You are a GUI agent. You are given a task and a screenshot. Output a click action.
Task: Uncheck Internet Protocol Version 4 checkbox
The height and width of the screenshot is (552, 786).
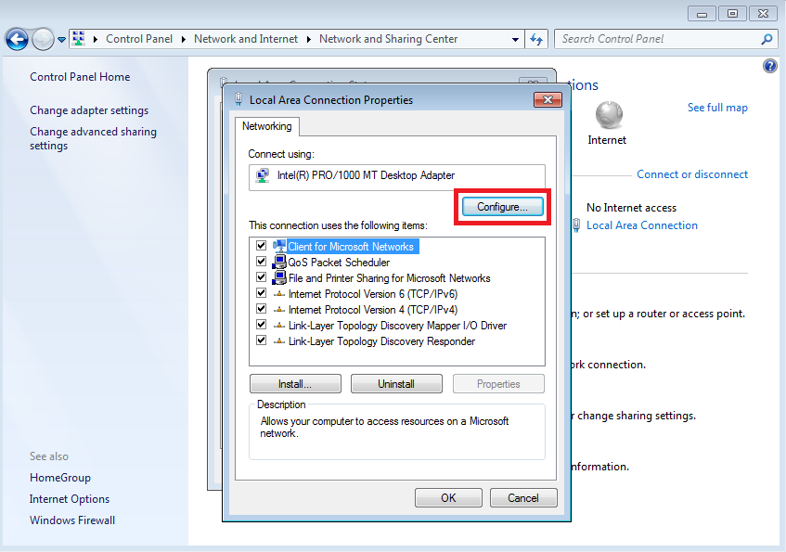pyautogui.click(x=261, y=309)
